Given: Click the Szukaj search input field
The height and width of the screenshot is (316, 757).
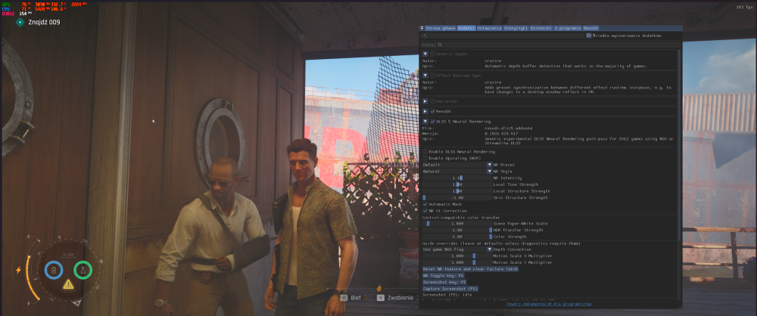Looking at the screenshot, I should pos(550,45).
